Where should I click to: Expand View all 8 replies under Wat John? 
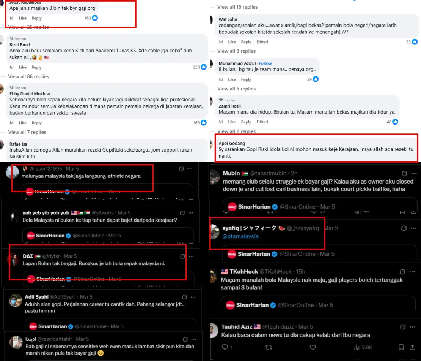pyautogui.click(x=236, y=51)
